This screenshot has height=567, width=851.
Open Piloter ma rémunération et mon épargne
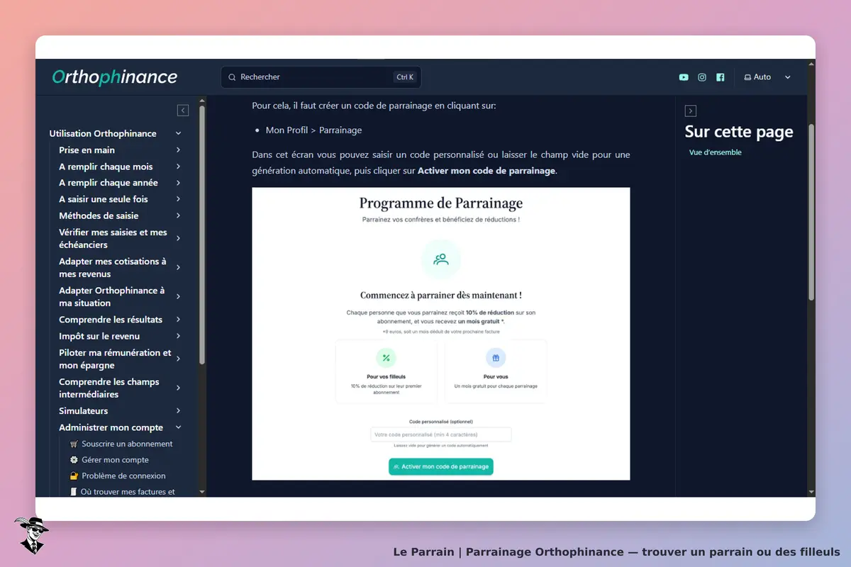(x=115, y=359)
